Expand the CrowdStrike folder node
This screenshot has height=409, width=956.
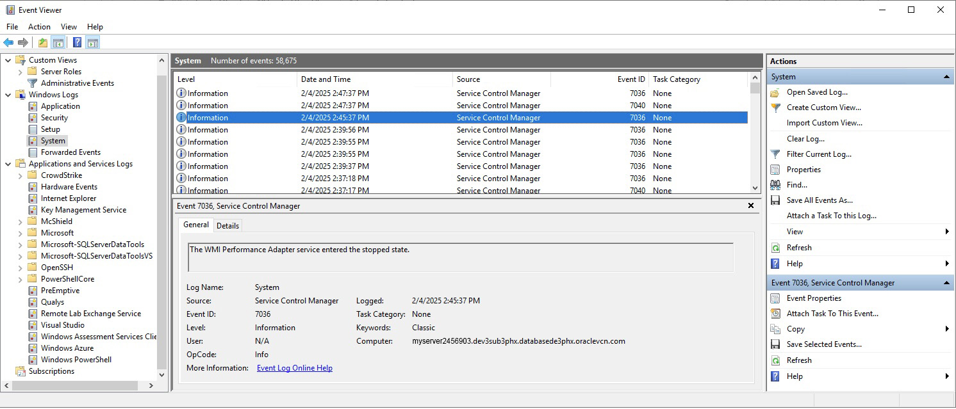[21, 175]
